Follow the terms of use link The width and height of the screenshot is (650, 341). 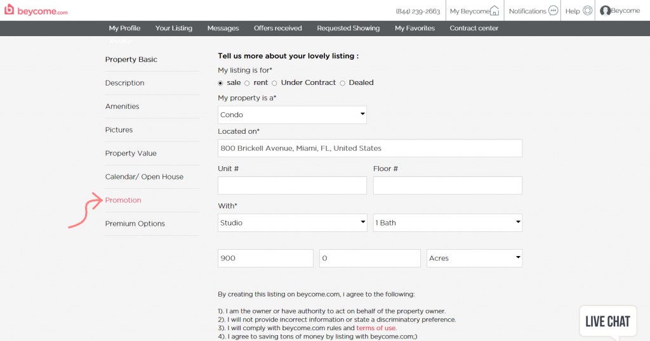[376, 328]
